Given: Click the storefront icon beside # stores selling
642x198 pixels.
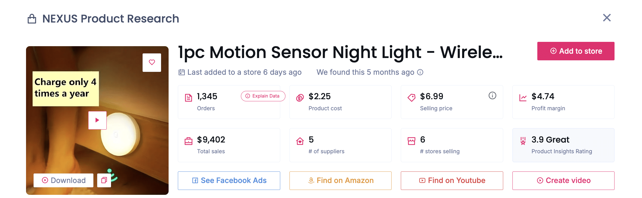Looking at the screenshot, I should 412,141.
